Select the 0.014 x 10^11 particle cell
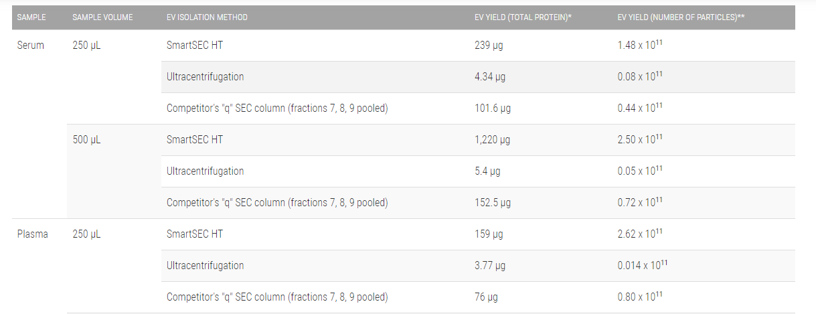This screenshot has height=314, width=816. [x=643, y=266]
